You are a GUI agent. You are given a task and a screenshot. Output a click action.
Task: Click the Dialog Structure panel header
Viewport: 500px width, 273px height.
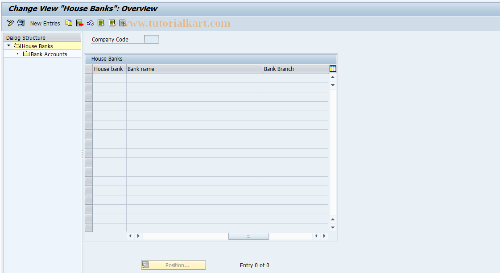[x=42, y=37]
